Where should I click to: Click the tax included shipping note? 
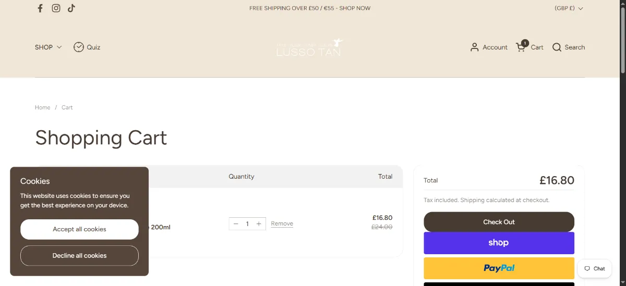coord(487,200)
